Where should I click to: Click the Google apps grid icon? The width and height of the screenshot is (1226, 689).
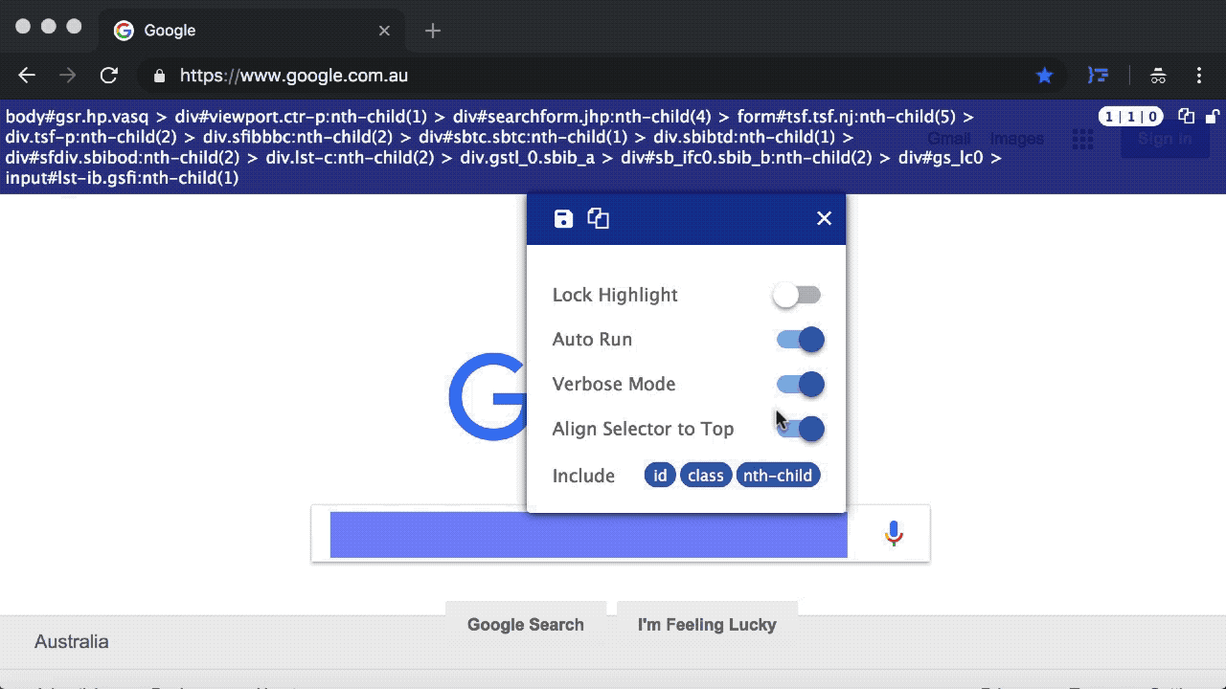coord(1082,139)
